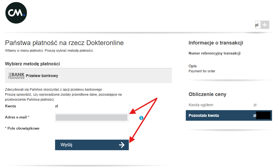
Task: Click the Pole obowiązkowe note
Action: (x=22, y=128)
